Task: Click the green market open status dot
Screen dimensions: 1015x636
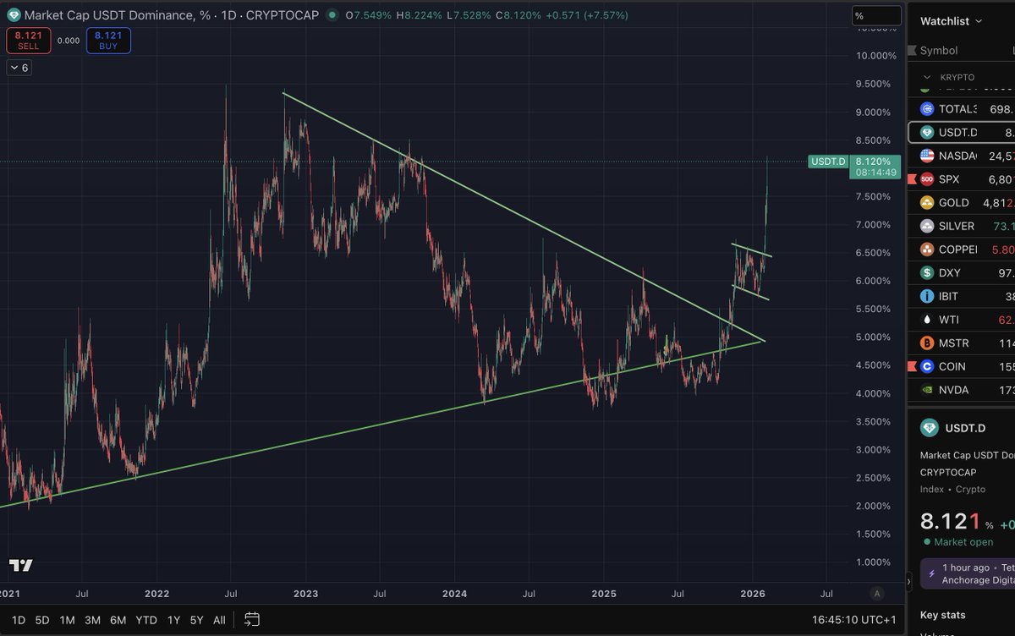Action: [x=927, y=541]
